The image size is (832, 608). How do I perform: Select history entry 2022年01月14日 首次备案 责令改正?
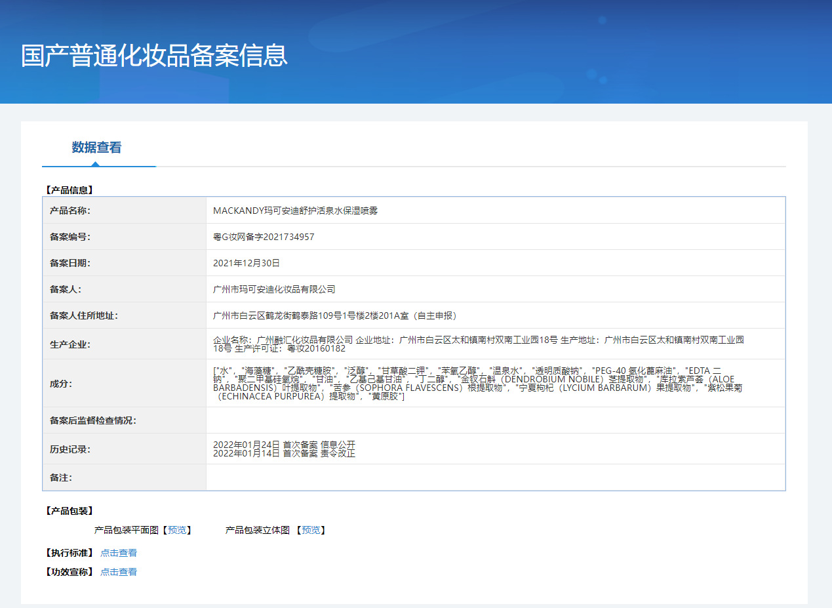click(x=285, y=453)
